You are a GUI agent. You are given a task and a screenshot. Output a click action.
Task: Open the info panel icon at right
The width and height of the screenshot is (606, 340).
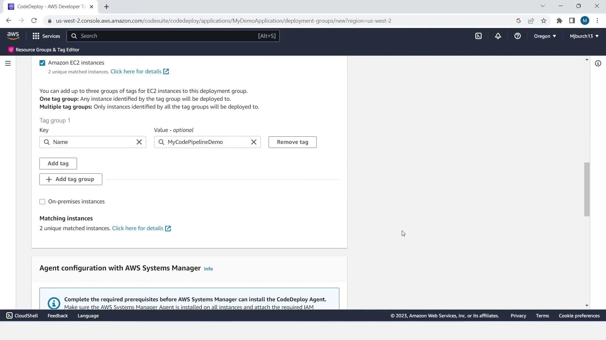click(x=598, y=63)
